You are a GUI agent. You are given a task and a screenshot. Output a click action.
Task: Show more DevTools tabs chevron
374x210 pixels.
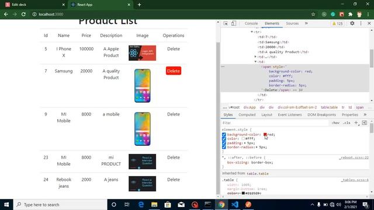tap(306, 23)
